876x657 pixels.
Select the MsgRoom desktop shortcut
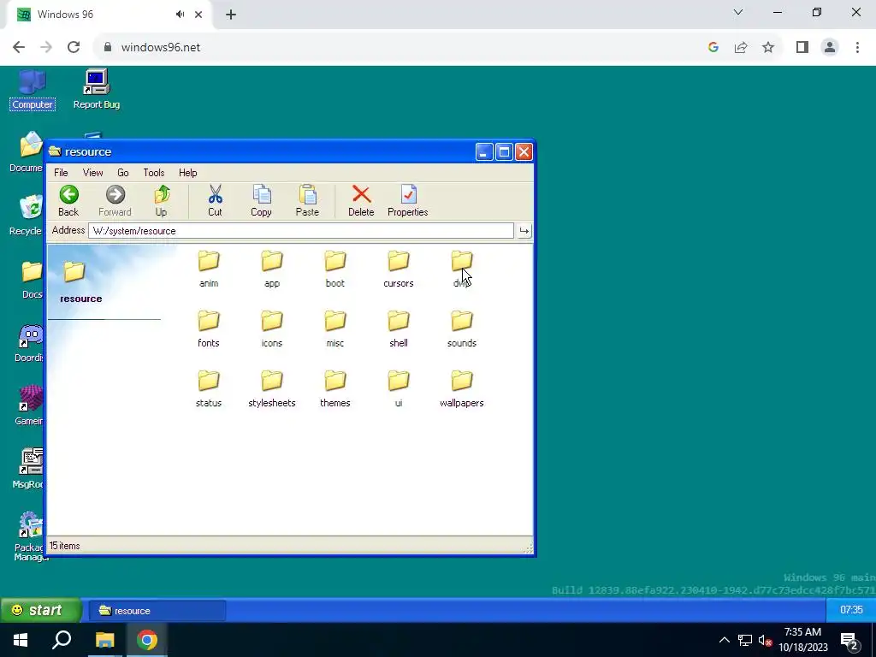28,469
